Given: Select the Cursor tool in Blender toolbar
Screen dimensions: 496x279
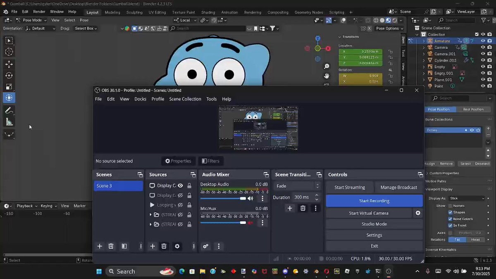Looking at the screenshot, I should click(x=9, y=52).
